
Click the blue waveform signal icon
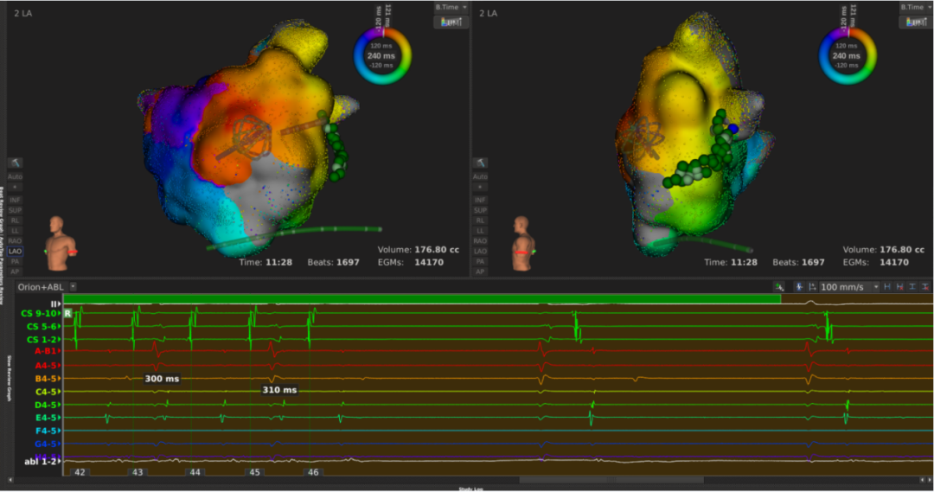[798, 286]
